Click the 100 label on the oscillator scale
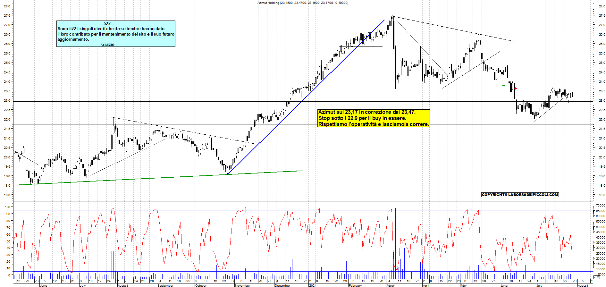606x287 pixels. pyautogui.click(x=7, y=207)
